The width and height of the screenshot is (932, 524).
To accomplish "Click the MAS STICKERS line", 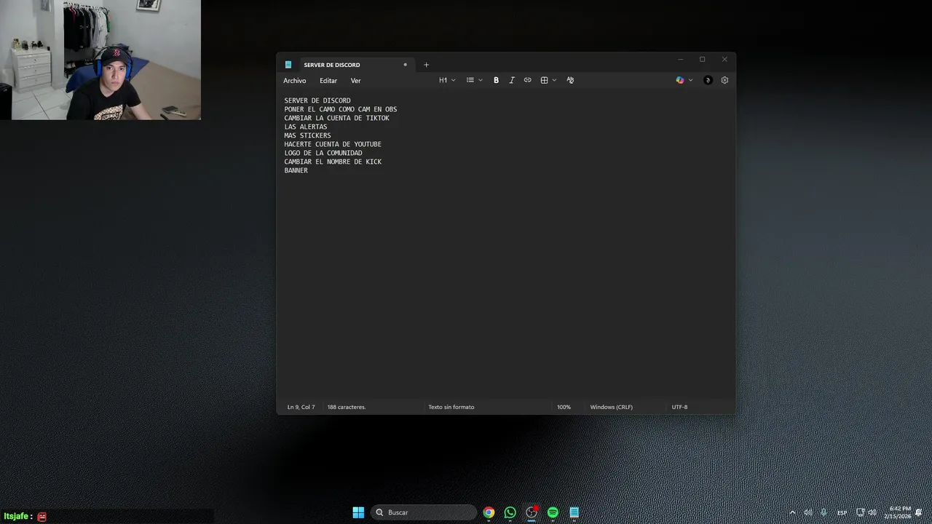I will [x=307, y=135].
